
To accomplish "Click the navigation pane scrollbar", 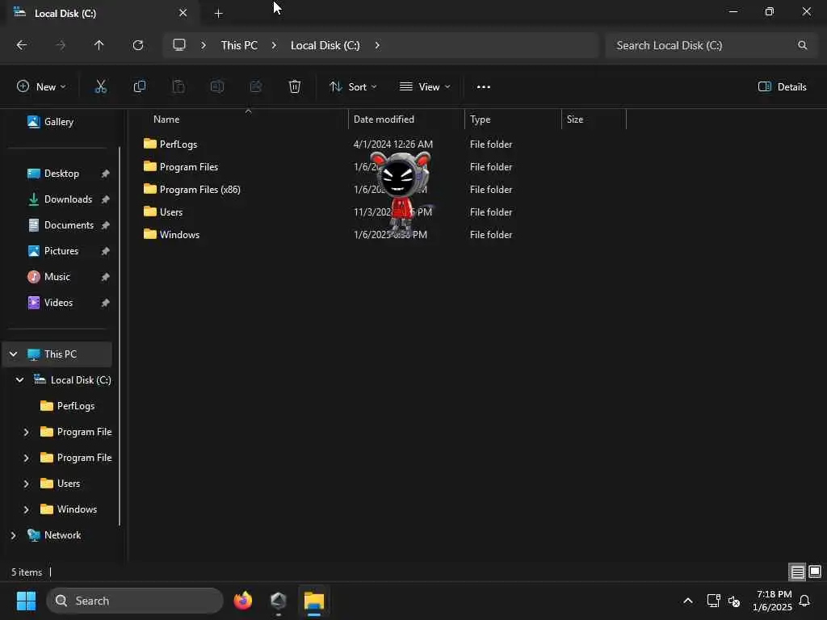I will click(x=120, y=336).
